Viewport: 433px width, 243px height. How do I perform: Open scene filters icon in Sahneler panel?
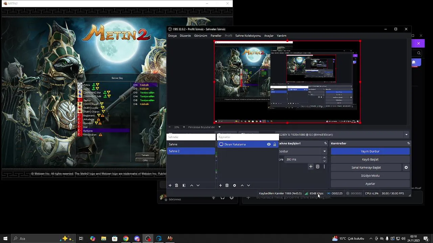[x=184, y=185]
